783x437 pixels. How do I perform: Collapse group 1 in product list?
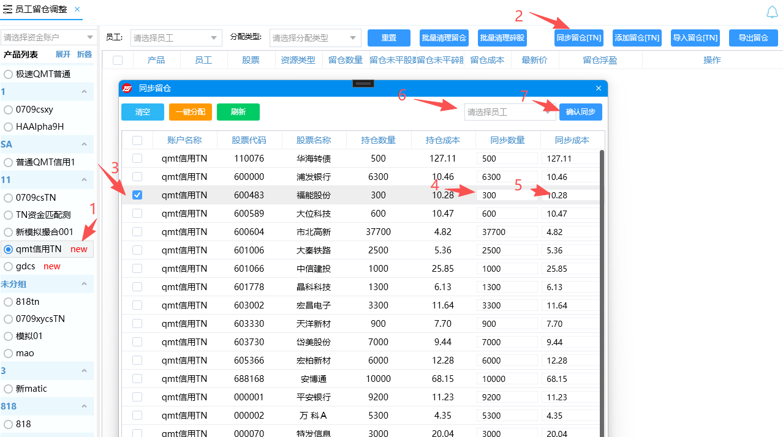(x=84, y=92)
